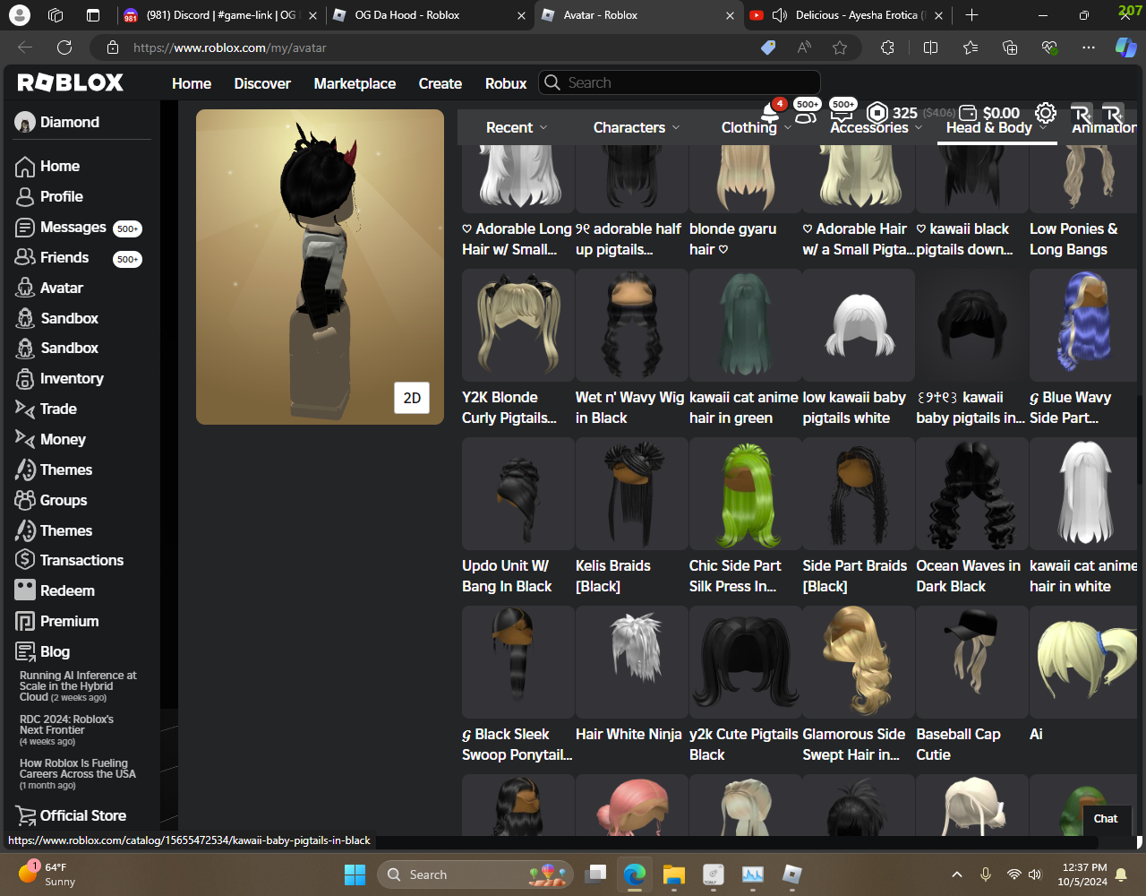1146x896 pixels.
Task: Favorite this page with the star
Action: pos(839,47)
